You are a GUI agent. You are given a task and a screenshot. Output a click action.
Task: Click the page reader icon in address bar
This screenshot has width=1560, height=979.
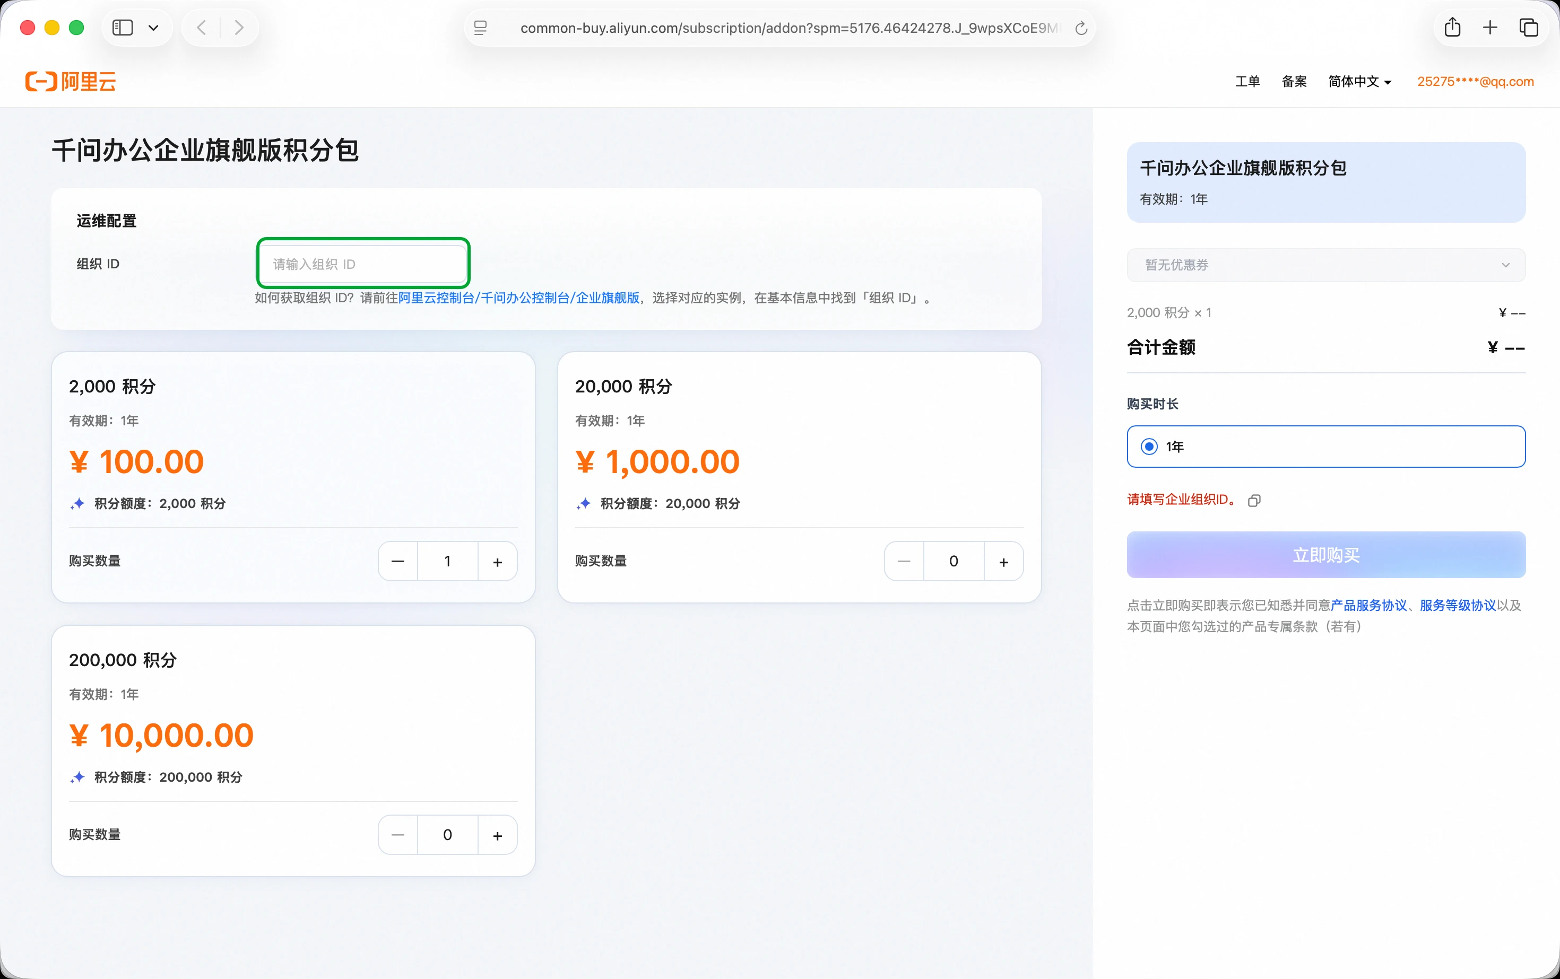click(x=481, y=28)
